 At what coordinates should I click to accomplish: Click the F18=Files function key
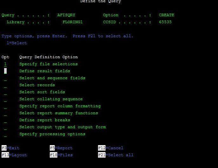click(x=61, y=155)
